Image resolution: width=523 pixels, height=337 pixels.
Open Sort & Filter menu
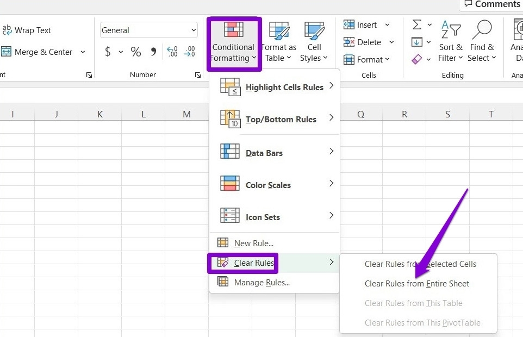(x=450, y=41)
